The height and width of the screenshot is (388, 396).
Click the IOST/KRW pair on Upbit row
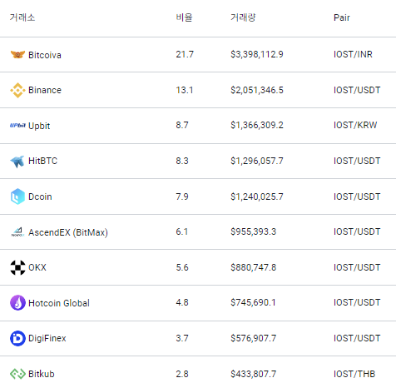coord(355,125)
